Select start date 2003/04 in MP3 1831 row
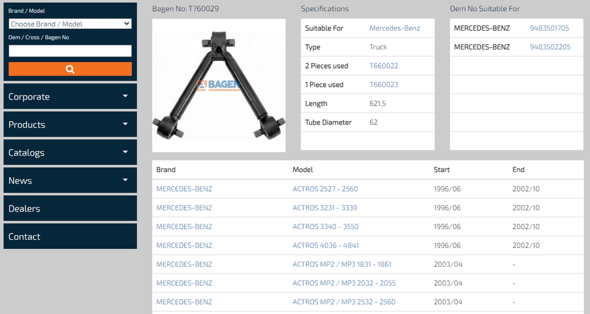Screen dimensions: 590x314 coord(448,264)
